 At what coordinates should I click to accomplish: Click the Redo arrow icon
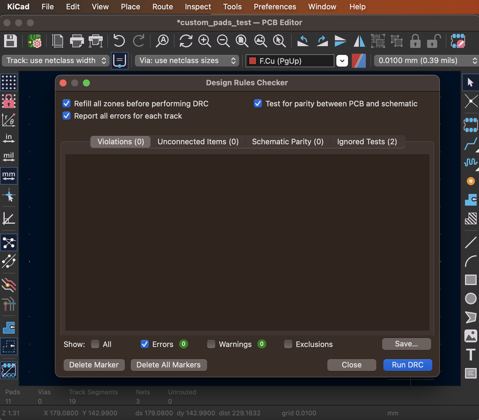[x=139, y=41]
